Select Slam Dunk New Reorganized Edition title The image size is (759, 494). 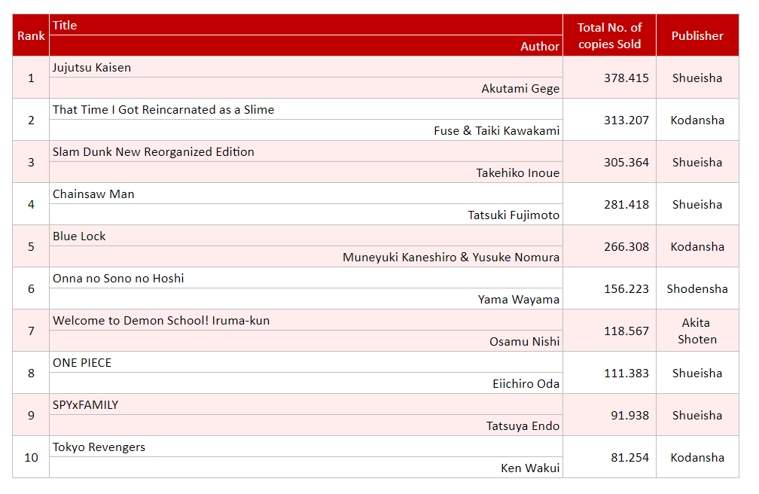[x=153, y=152]
